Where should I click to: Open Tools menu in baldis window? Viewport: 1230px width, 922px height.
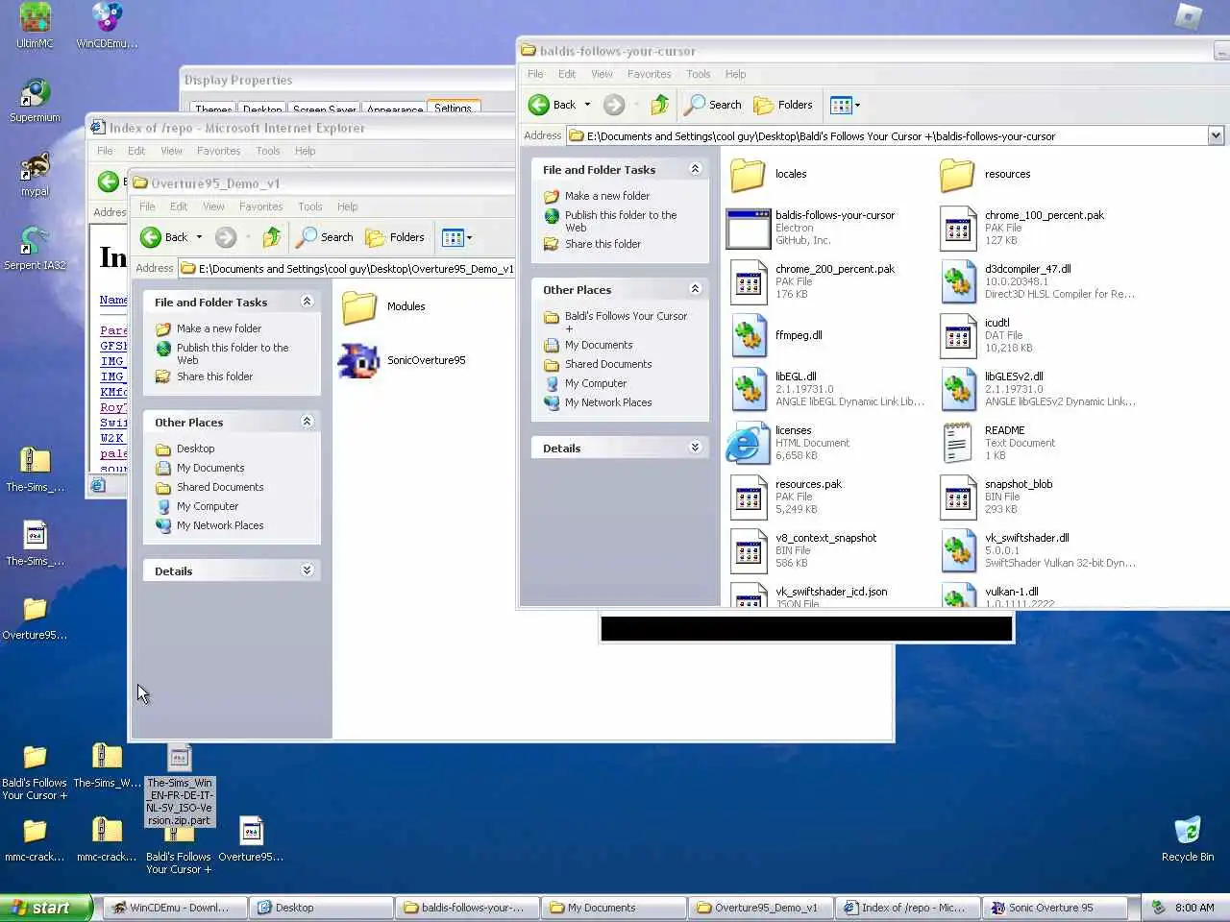tap(699, 74)
